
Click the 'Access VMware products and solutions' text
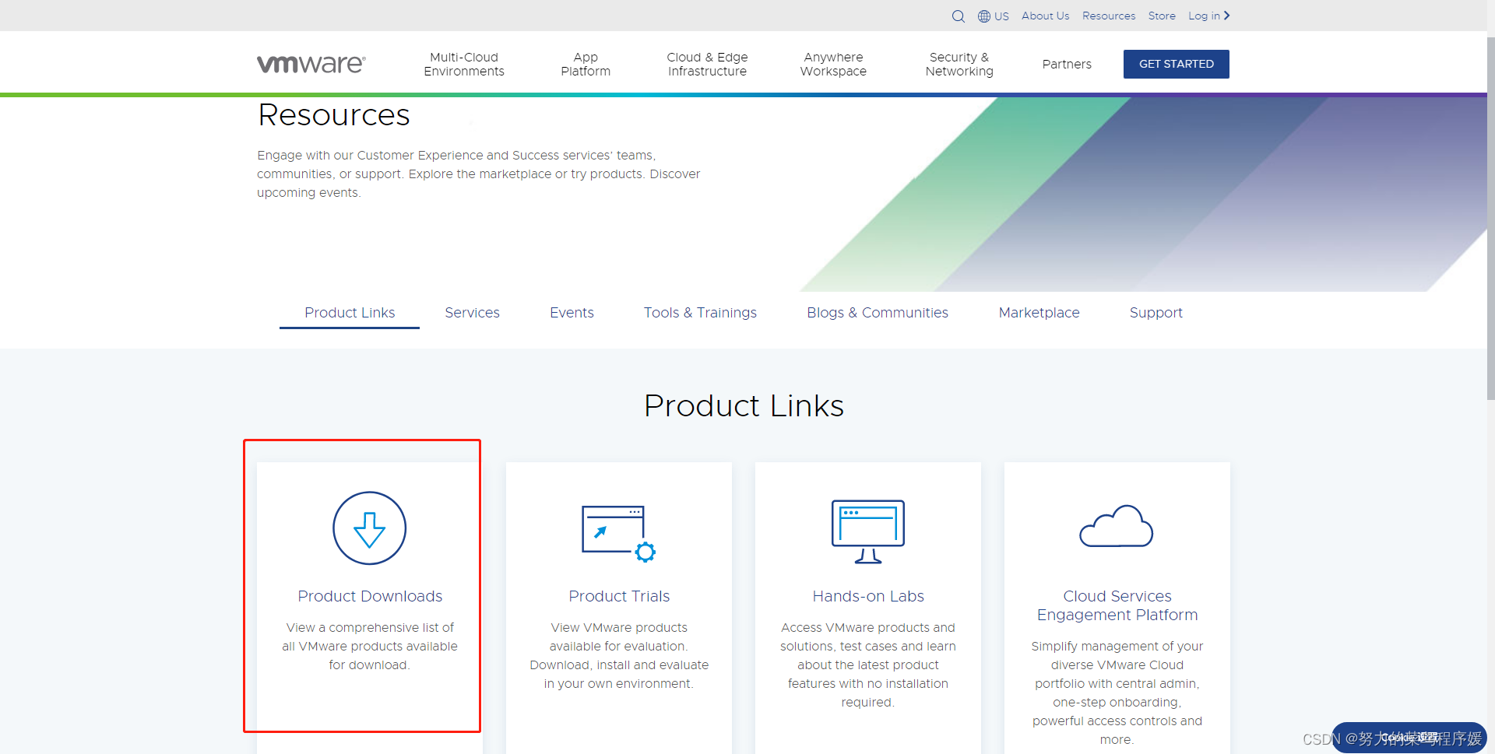coord(868,665)
